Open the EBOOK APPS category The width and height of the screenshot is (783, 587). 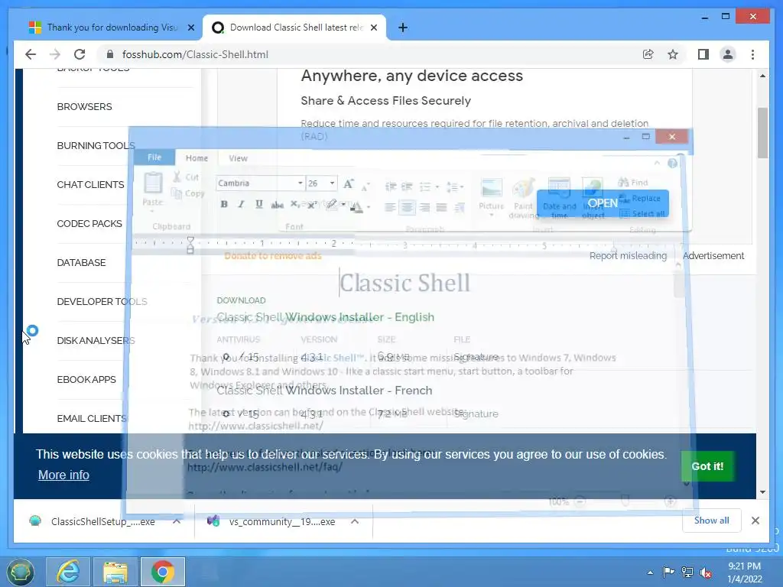86,379
